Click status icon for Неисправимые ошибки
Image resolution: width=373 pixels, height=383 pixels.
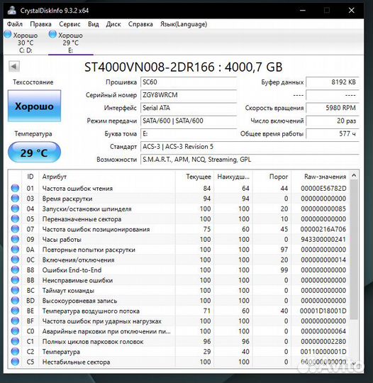tap(15, 280)
